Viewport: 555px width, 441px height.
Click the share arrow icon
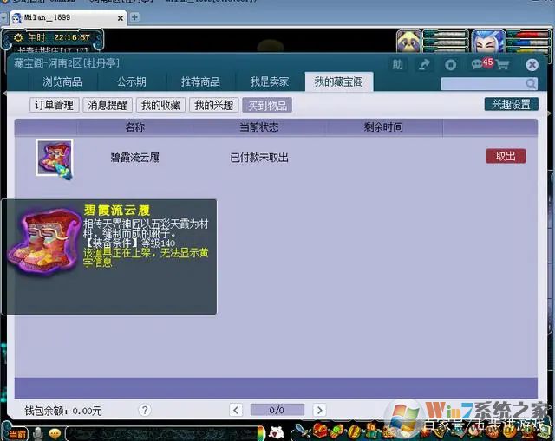424,65
